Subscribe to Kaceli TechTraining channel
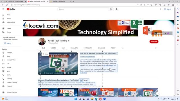Viewport: 180px width, 101px height. tap(154, 42)
